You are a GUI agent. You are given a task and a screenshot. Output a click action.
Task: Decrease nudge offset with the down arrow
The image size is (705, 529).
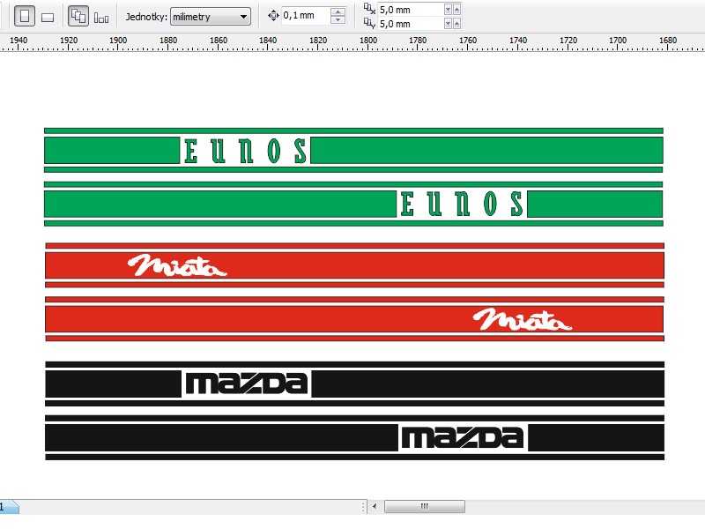(x=338, y=19)
